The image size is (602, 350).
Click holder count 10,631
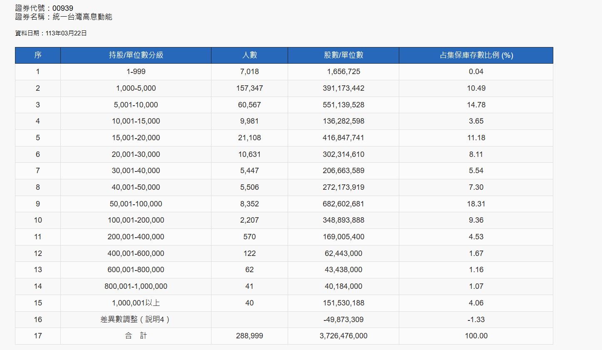pos(249,154)
